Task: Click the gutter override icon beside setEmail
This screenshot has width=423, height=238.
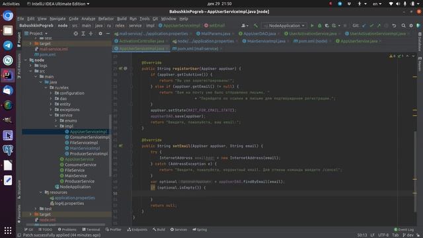Action: tap(120, 146)
